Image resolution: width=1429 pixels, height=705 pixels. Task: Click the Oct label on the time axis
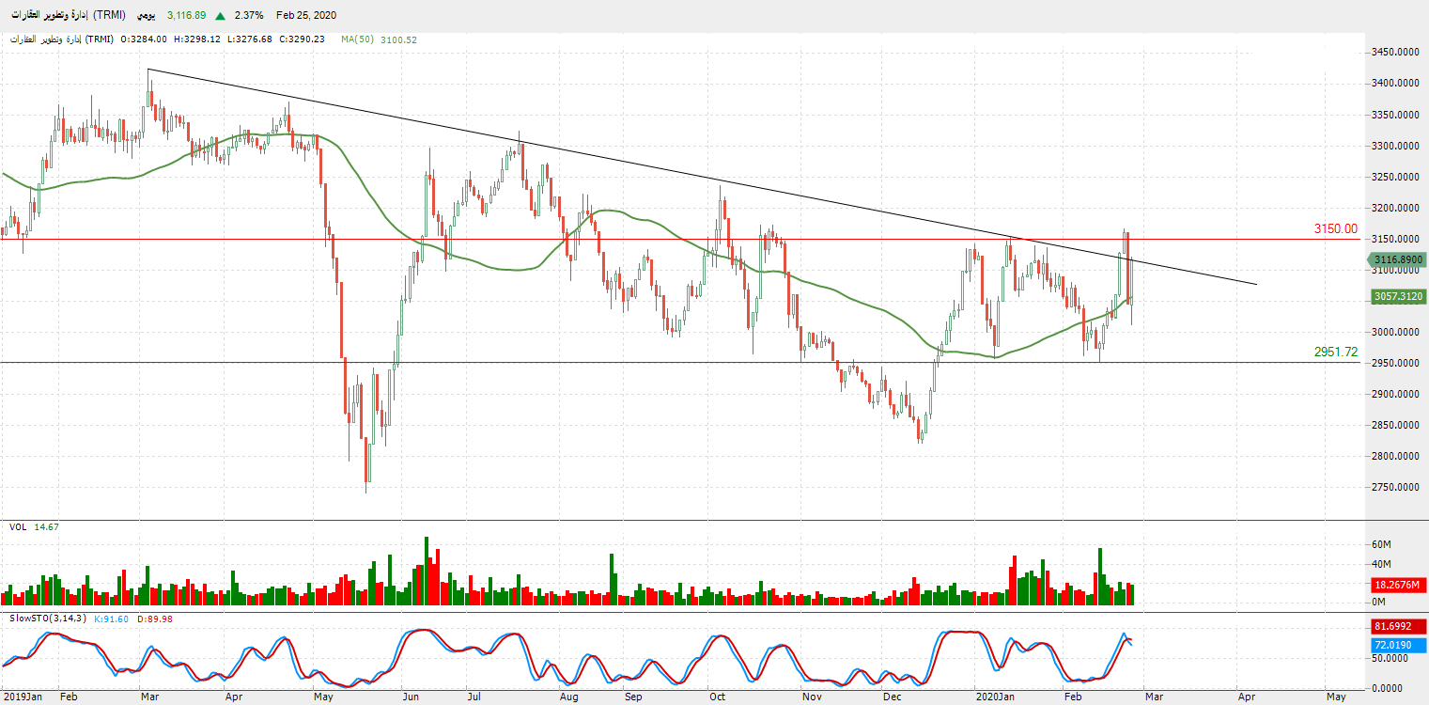point(717,697)
